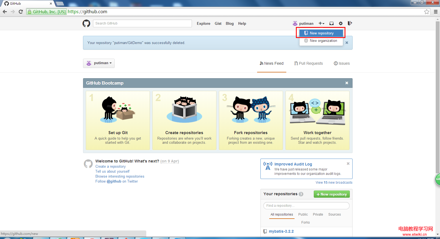The height and width of the screenshot is (239, 440).
Task: Click Follow @github on Twitter link
Action: [117, 181]
